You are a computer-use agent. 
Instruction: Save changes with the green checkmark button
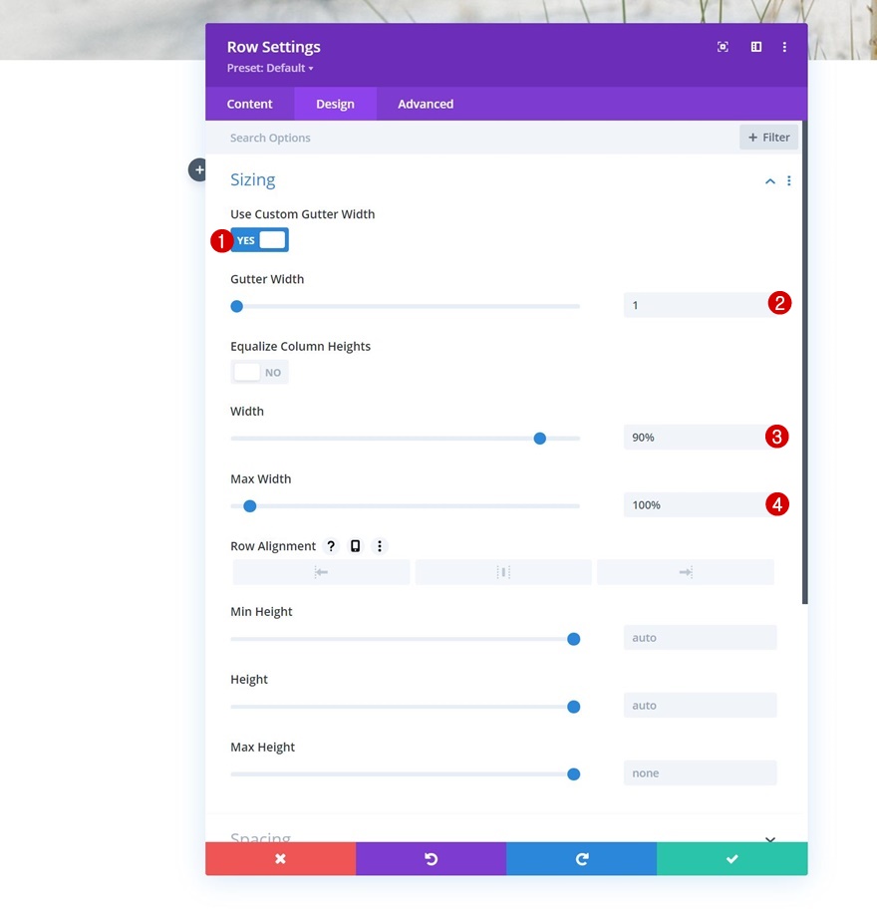click(x=732, y=858)
